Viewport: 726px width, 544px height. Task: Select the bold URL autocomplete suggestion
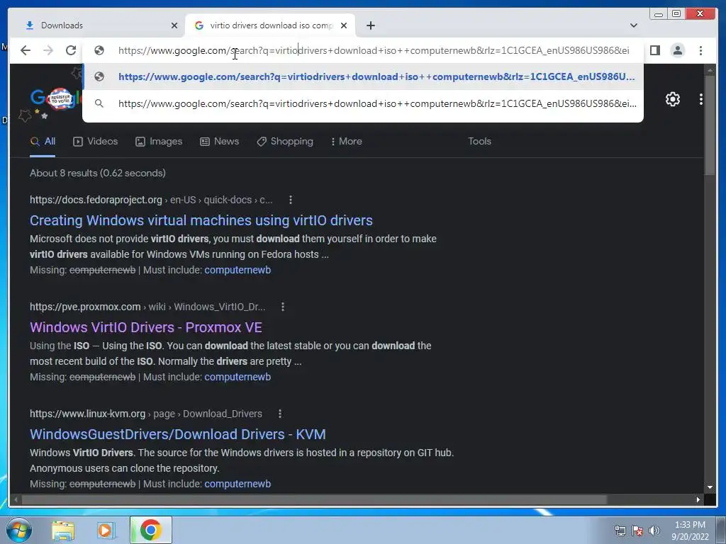point(363,76)
